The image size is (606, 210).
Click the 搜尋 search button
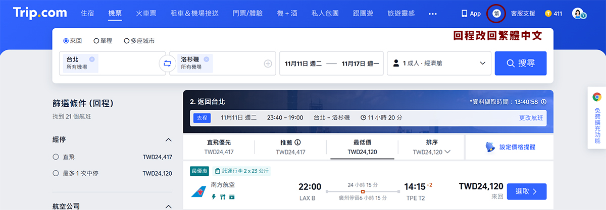(x=520, y=63)
